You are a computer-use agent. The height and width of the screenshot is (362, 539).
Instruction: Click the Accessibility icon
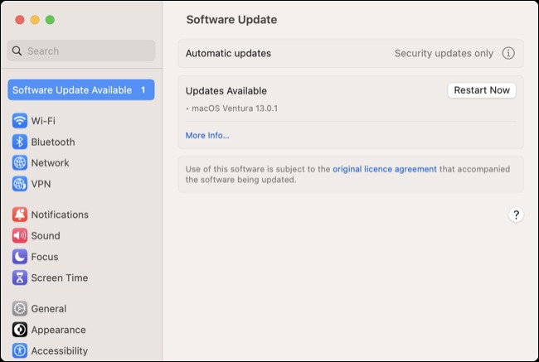coord(20,350)
